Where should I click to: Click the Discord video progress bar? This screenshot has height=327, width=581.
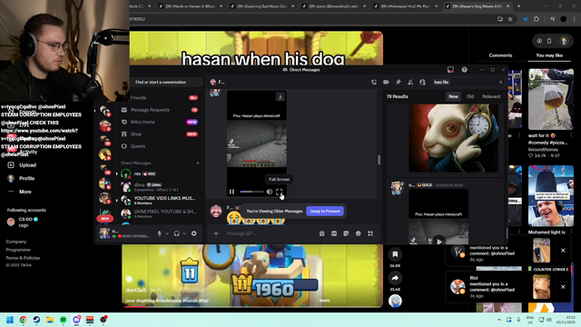tap(251, 192)
